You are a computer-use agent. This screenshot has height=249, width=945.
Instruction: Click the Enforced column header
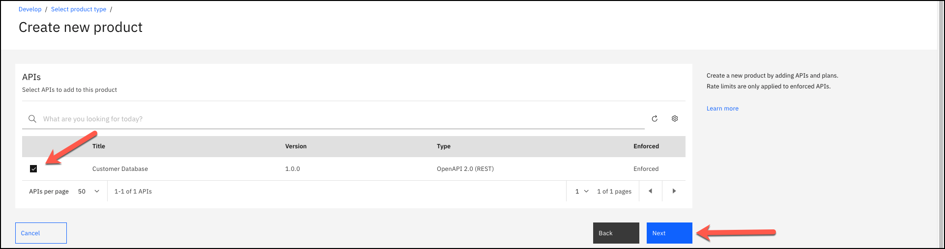pos(646,146)
